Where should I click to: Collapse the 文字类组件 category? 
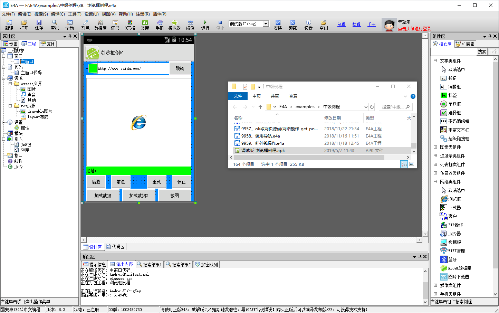pyautogui.click(x=435, y=61)
